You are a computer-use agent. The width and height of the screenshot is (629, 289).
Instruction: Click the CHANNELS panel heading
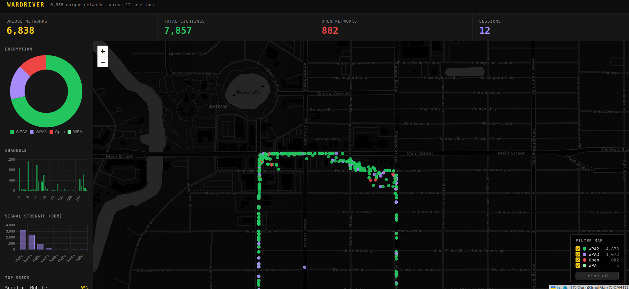tap(16, 151)
